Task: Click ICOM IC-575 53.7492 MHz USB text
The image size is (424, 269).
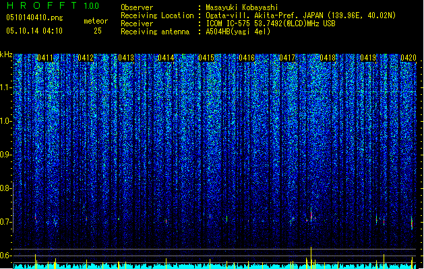Action: point(270,24)
